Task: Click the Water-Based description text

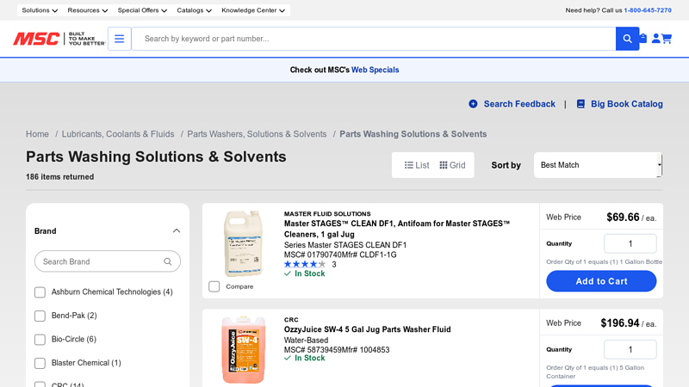Action: (x=306, y=340)
